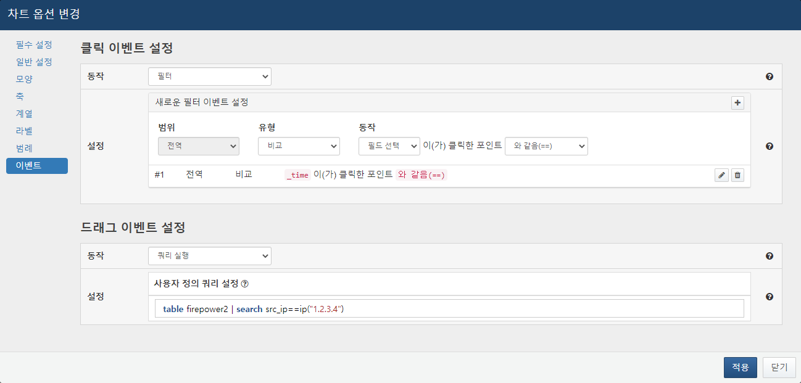
Task: Show tooltip next to 사용자 정의 쿼리 설정
Action: tap(244, 284)
